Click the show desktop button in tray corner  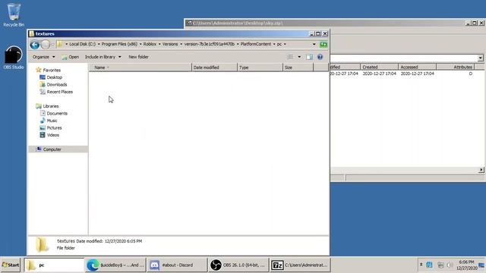(482, 265)
